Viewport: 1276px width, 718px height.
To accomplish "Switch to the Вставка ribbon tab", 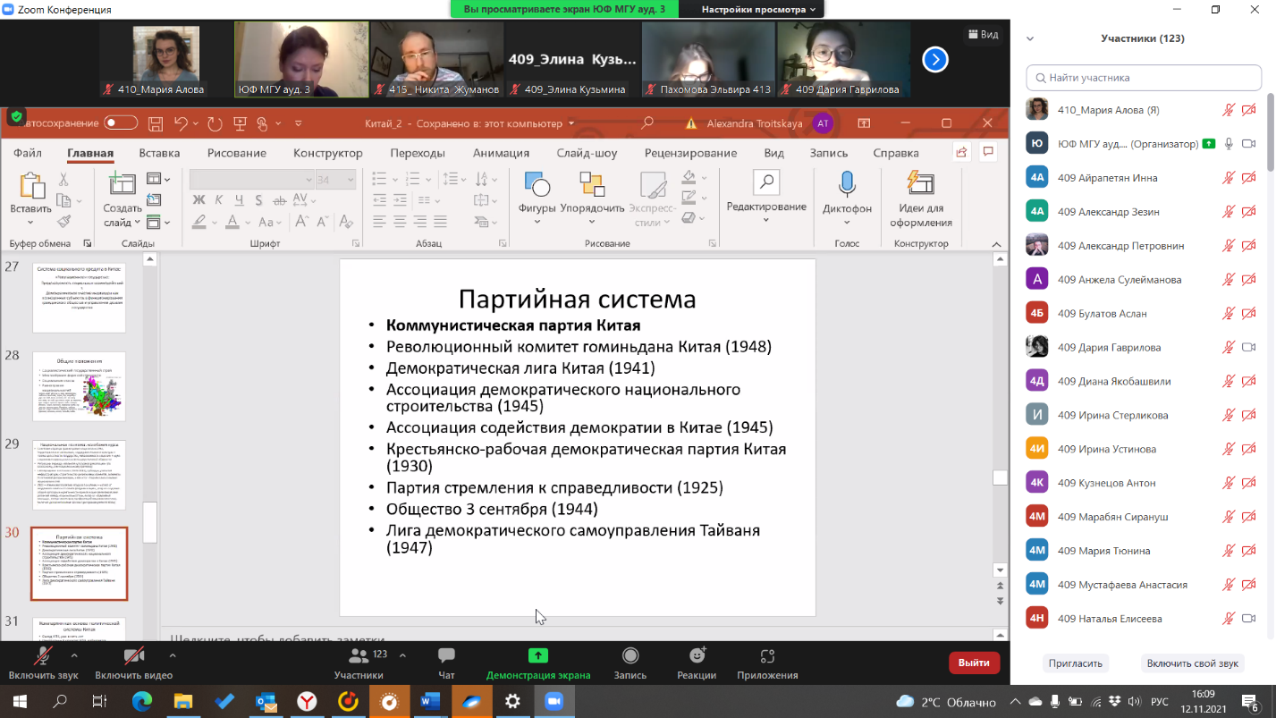I will (159, 153).
